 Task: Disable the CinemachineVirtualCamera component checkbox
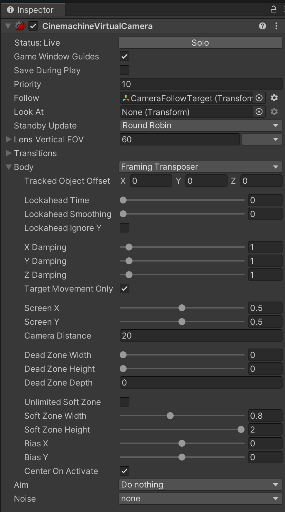[x=33, y=26]
